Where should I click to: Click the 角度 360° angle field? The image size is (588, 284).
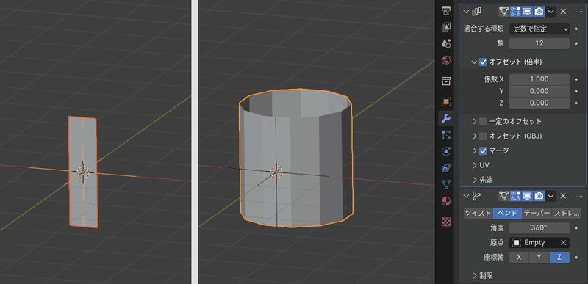click(539, 227)
